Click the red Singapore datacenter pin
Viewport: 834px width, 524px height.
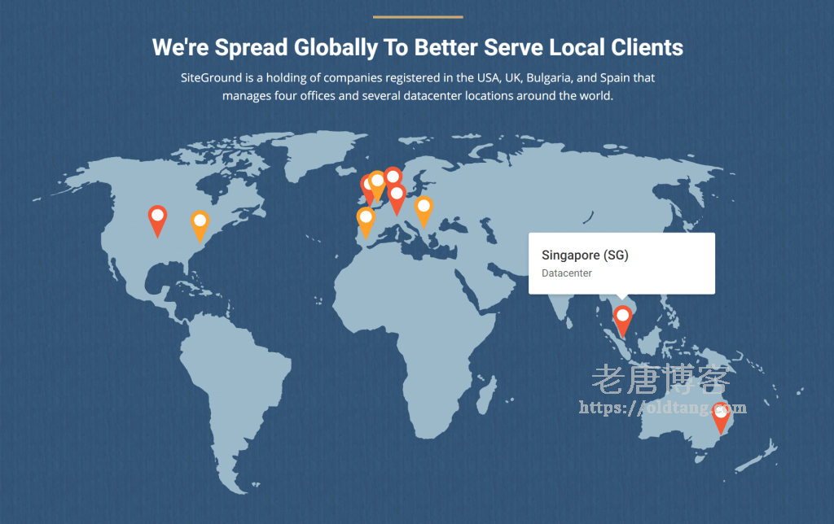[623, 317]
